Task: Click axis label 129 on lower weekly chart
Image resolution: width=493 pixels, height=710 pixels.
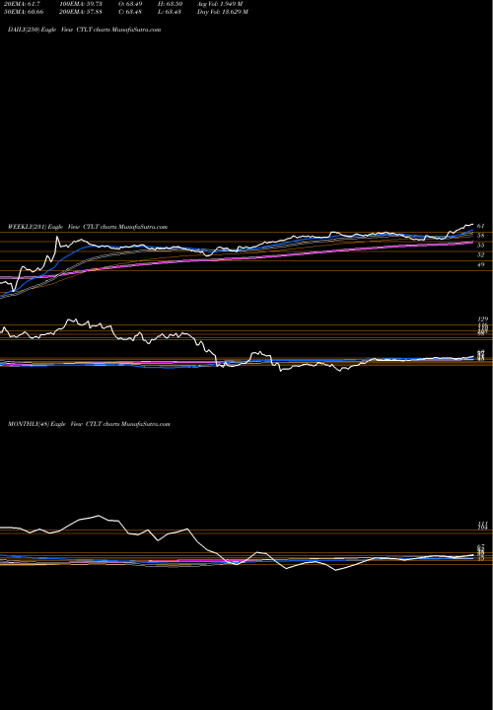Action: 482,319
